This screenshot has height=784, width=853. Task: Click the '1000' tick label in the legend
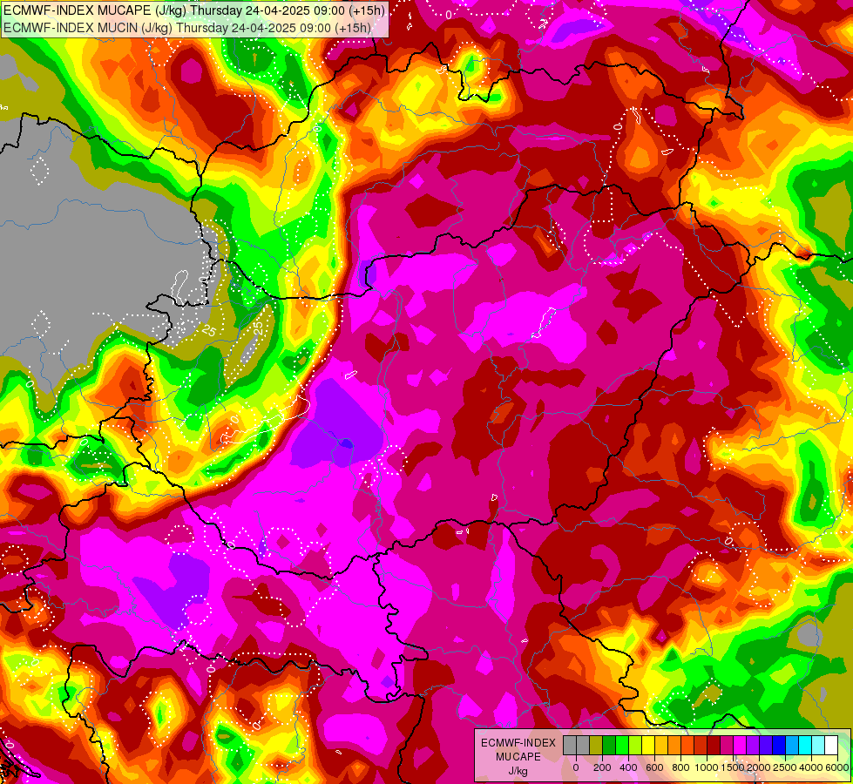707,767
